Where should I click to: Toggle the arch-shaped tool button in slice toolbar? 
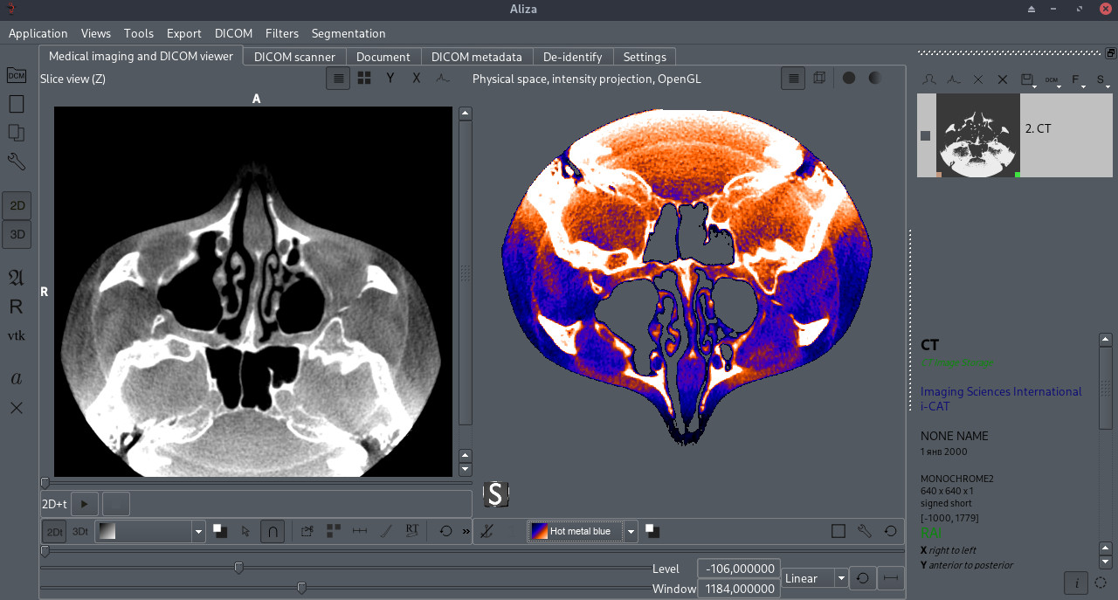tap(273, 531)
